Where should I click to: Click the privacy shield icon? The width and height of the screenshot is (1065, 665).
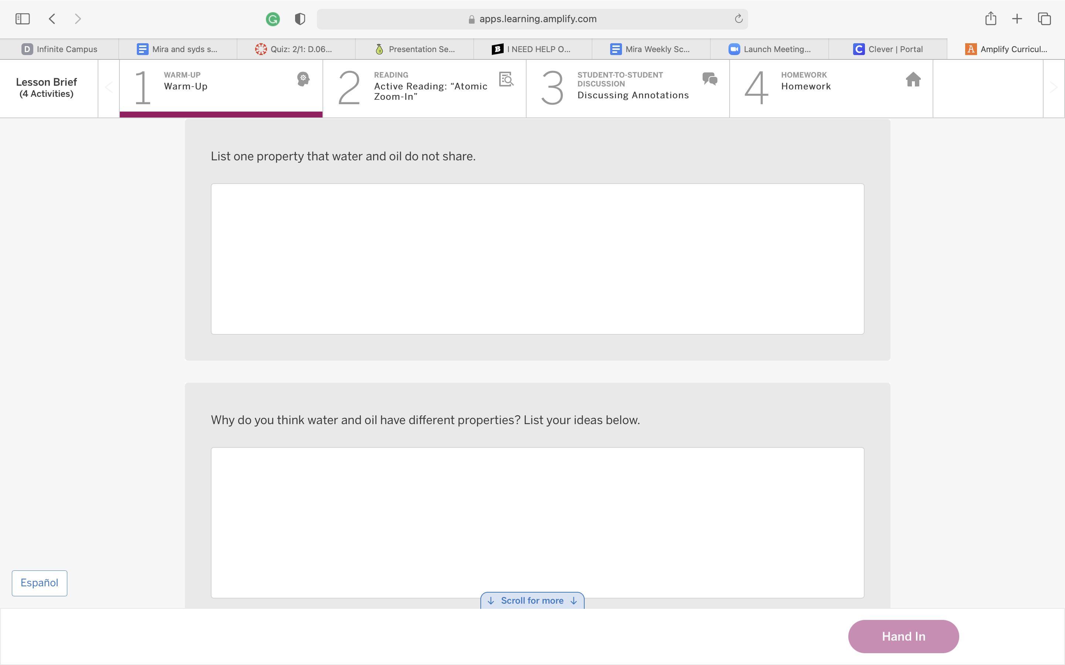point(300,19)
